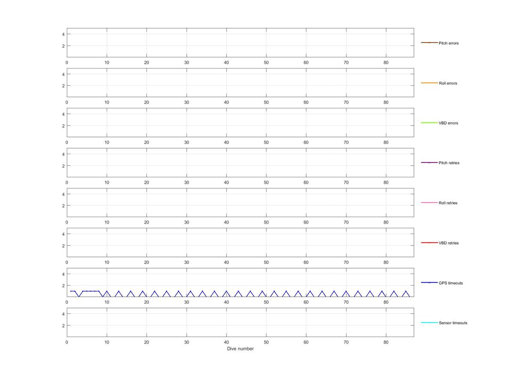The image size is (514, 379).
Task: Click tick label '70' under the VBD retries plot
Action: 346,262
